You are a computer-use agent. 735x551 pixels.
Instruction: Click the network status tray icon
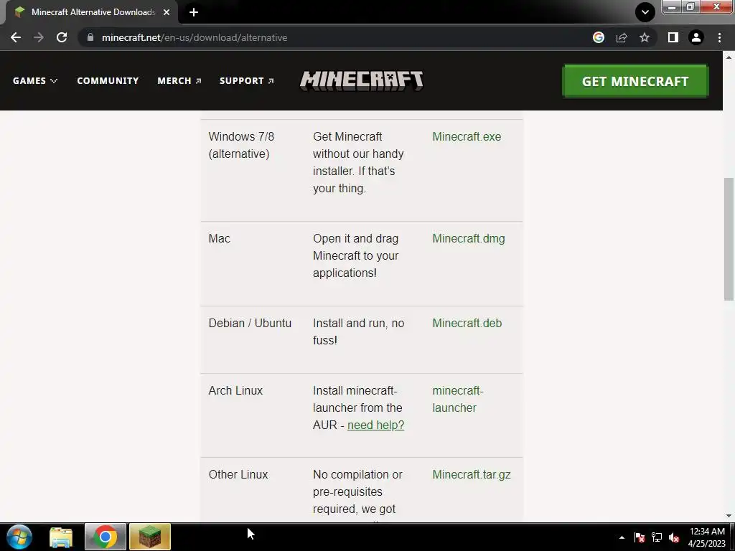point(657,537)
